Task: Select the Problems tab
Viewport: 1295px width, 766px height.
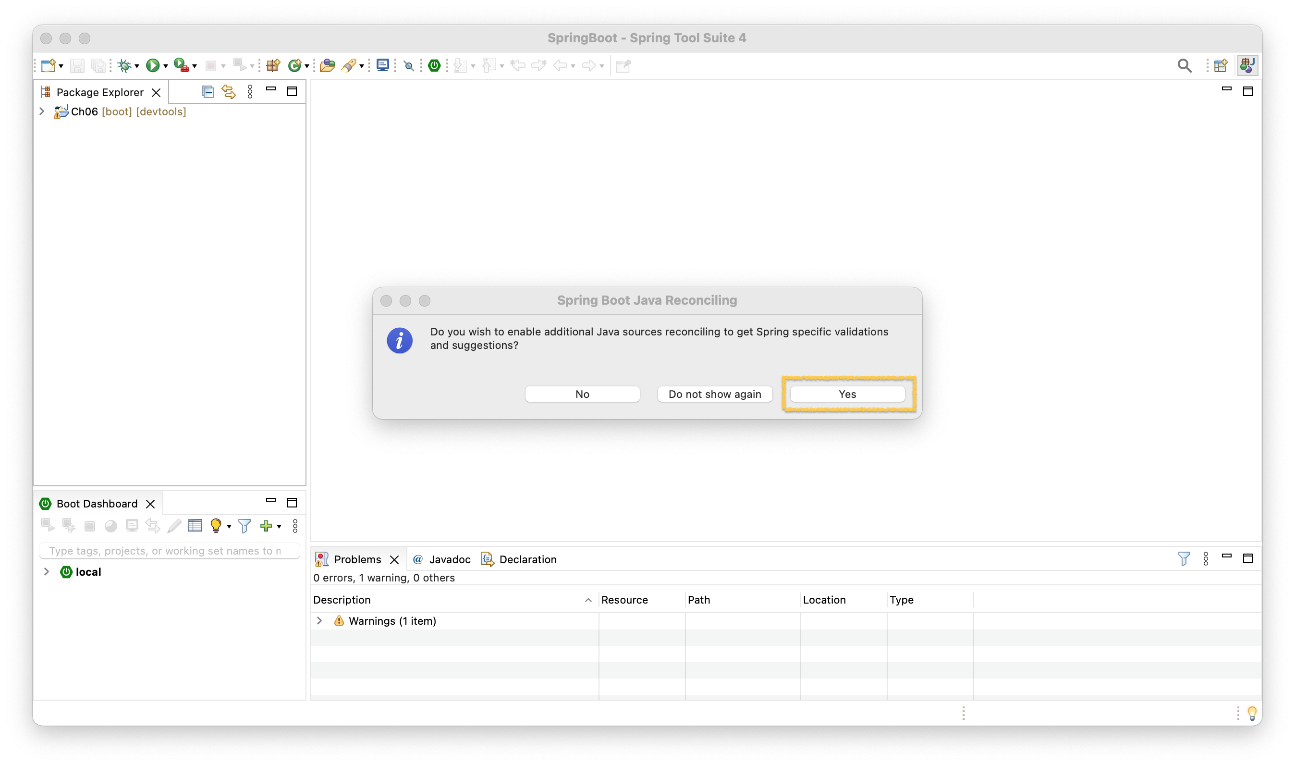Action: coord(357,559)
